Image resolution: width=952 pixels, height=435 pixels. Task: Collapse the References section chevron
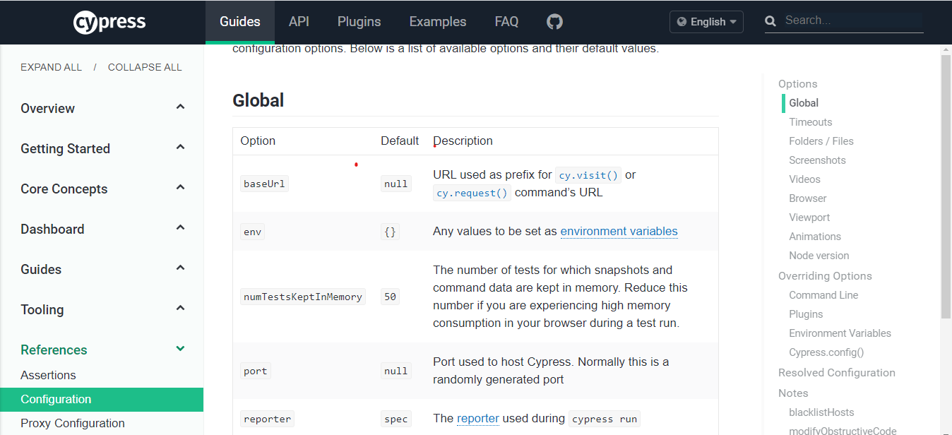180,349
